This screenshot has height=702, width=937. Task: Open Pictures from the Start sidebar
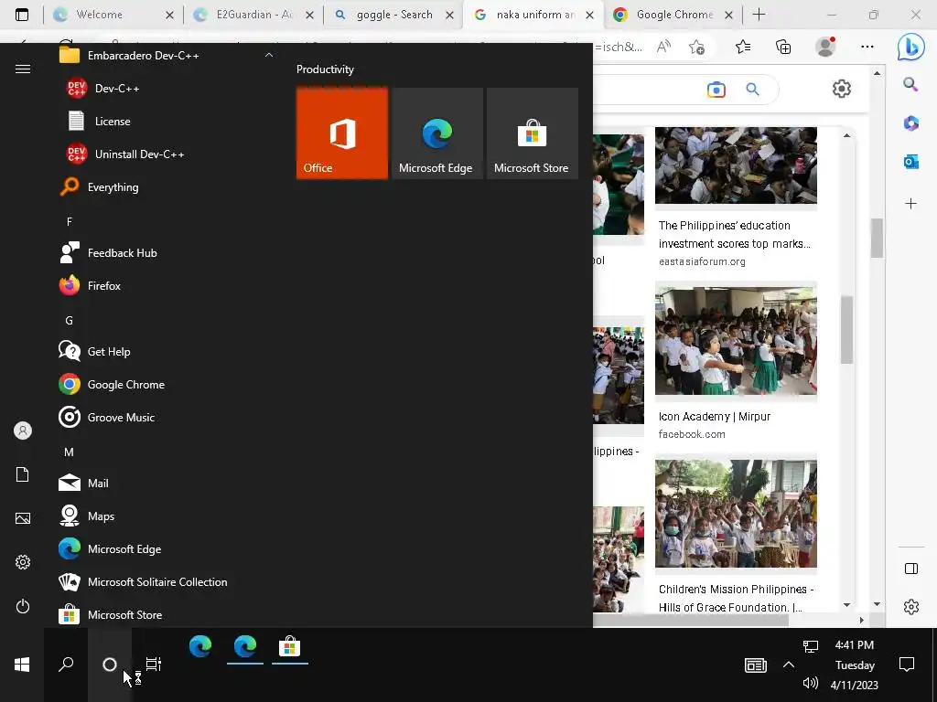[x=23, y=518]
